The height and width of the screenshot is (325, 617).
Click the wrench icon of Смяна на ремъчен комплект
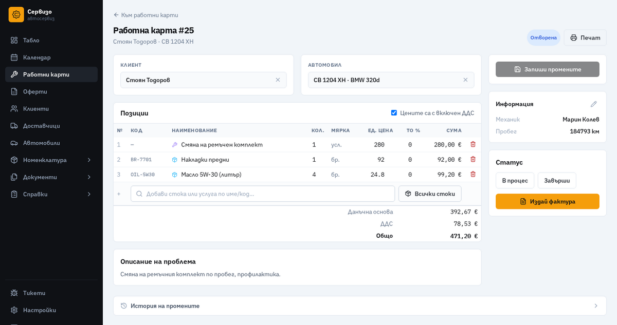coord(175,145)
